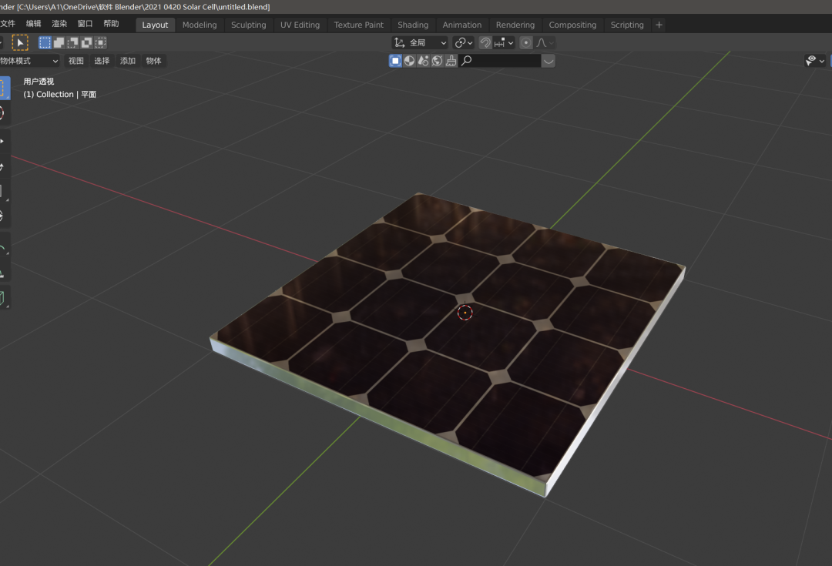The height and width of the screenshot is (566, 832).
Task: Expand the chevron beside search field
Action: (x=549, y=61)
